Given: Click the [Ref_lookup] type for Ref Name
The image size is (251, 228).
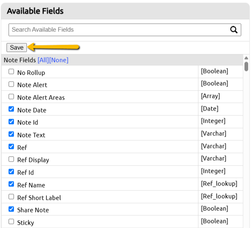Looking at the screenshot, I should (x=219, y=184).
